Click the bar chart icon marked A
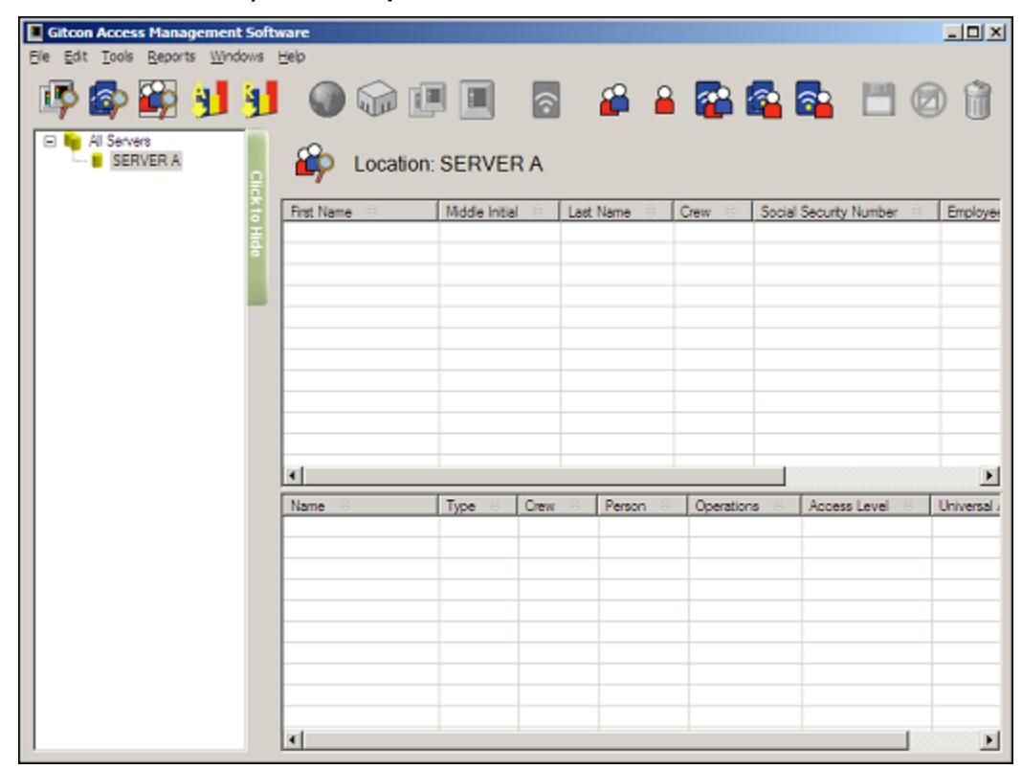The height and width of the screenshot is (769, 1022). [x=209, y=100]
